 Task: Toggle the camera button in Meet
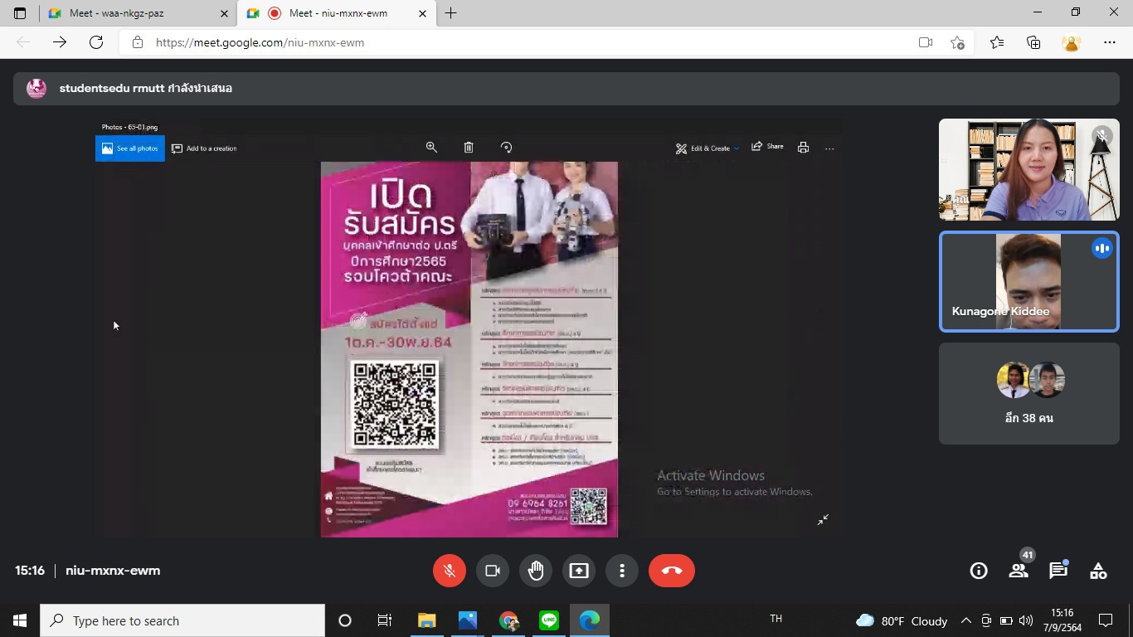coord(493,571)
